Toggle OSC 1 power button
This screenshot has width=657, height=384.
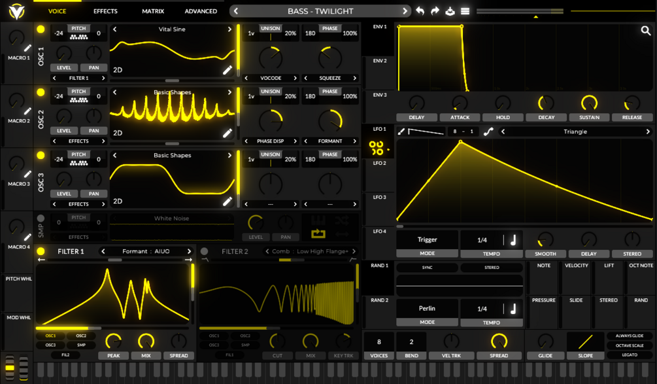pyautogui.click(x=41, y=29)
